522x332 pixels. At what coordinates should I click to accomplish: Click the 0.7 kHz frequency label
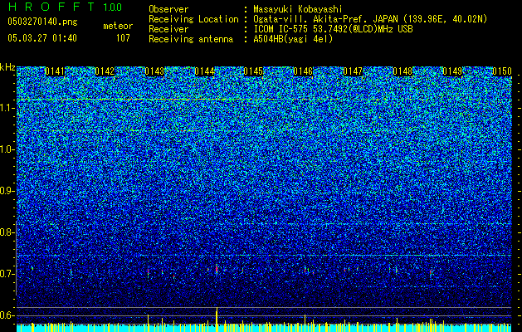[x=7, y=274]
